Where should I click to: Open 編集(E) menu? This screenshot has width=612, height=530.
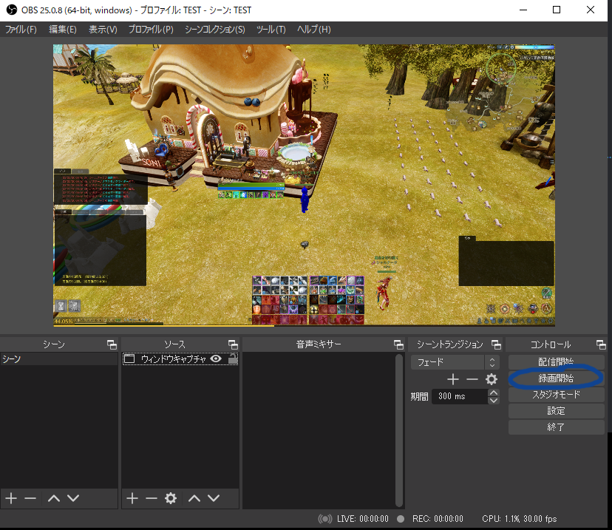(x=62, y=30)
